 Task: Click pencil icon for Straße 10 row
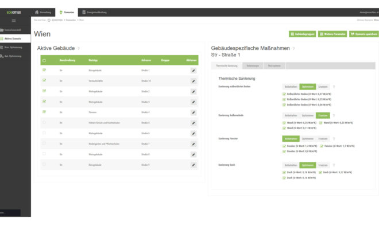pos(194,81)
